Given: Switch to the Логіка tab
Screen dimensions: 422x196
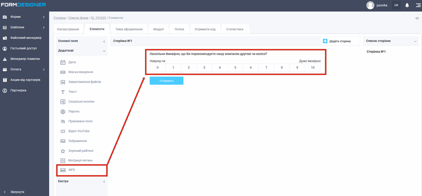Looking at the screenshot, I should (x=179, y=29).
